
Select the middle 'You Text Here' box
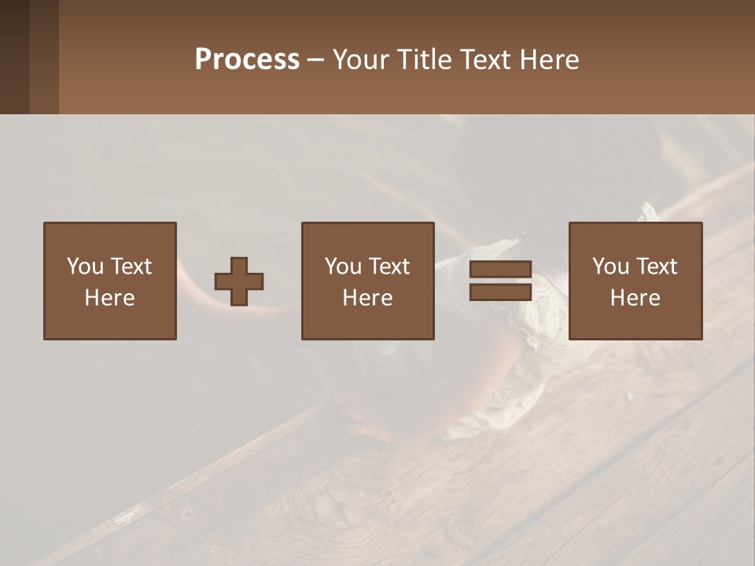point(368,281)
